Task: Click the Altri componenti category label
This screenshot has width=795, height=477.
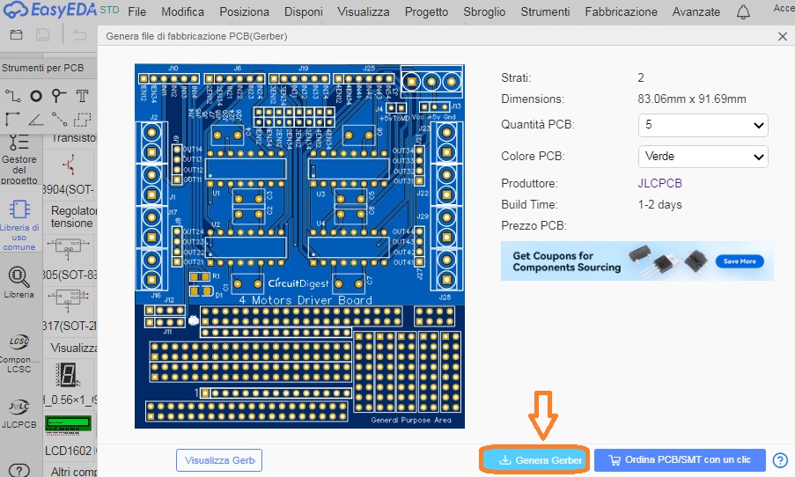Action: click(74, 472)
